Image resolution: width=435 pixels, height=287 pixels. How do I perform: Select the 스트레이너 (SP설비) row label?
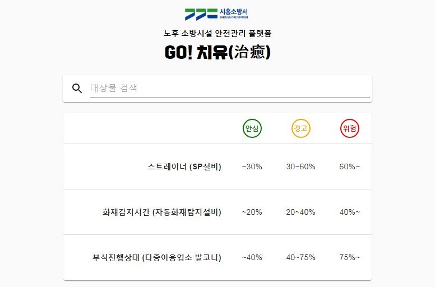(x=184, y=166)
